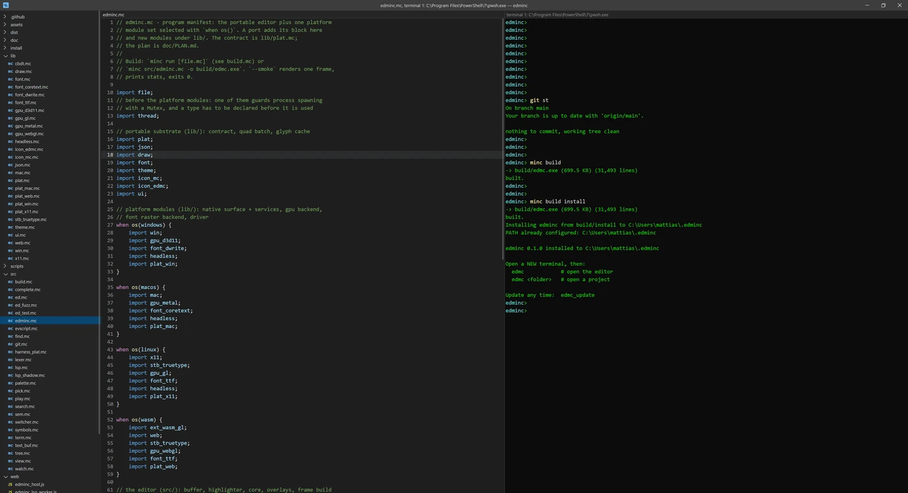Click the mc icon next to switcher.mc
Viewport: 908px width, 493px height.
pyautogui.click(x=10, y=422)
